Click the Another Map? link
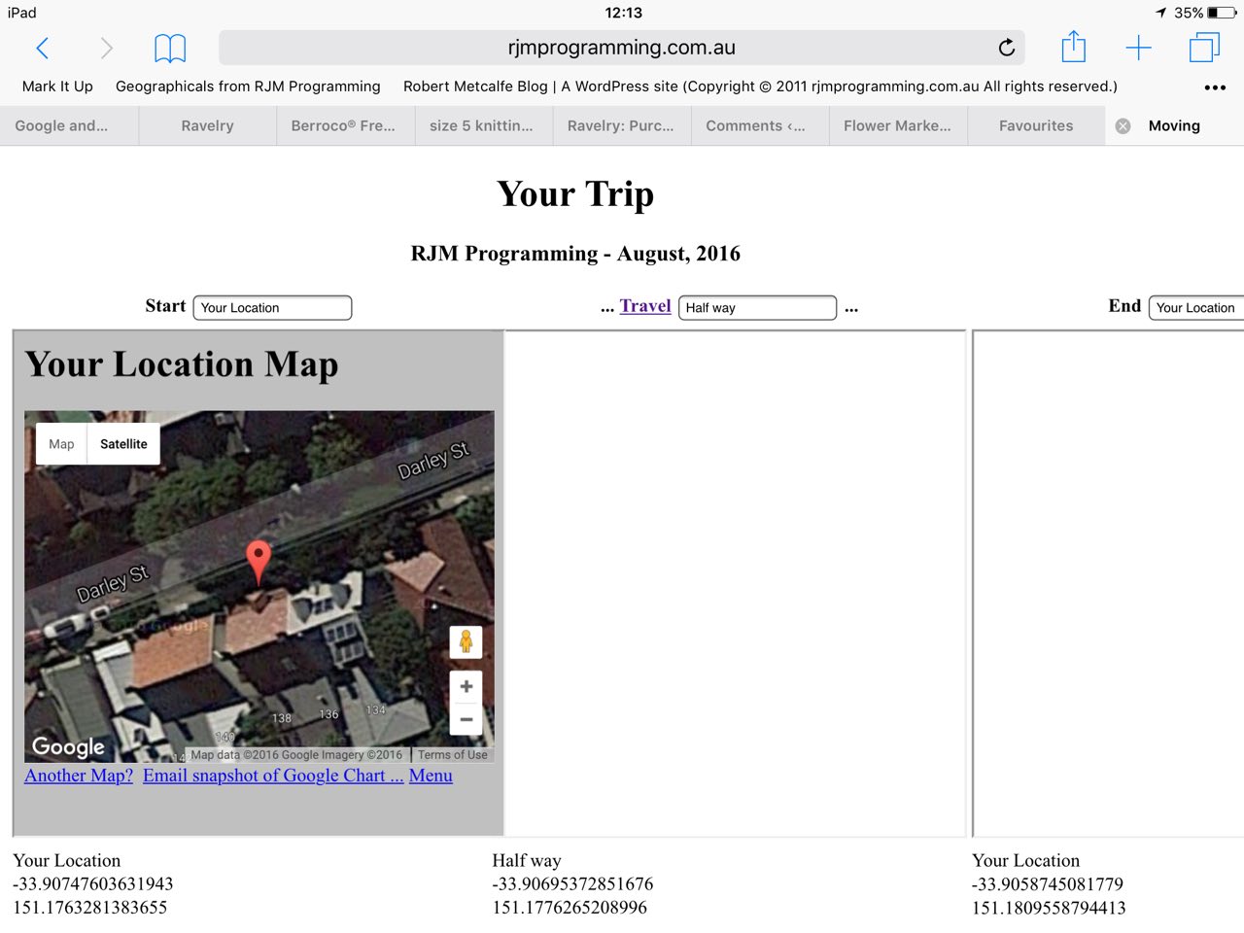The image size is (1244, 933). coord(79,776)
